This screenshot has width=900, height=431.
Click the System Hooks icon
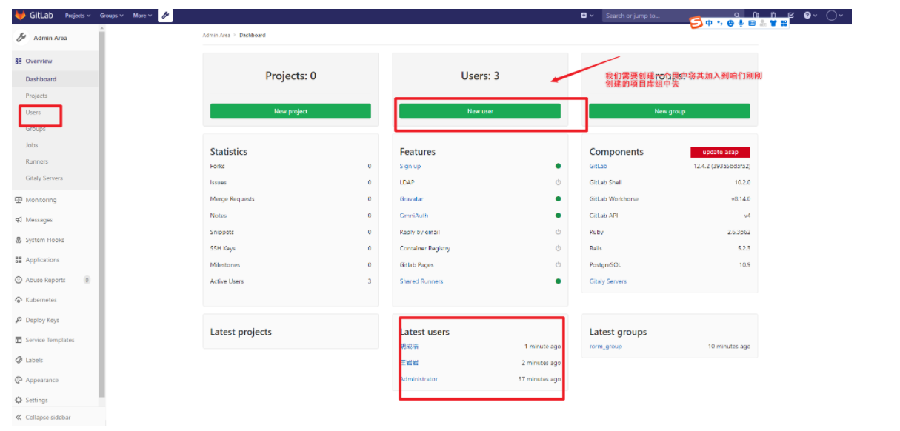click(x=19, y=240)
